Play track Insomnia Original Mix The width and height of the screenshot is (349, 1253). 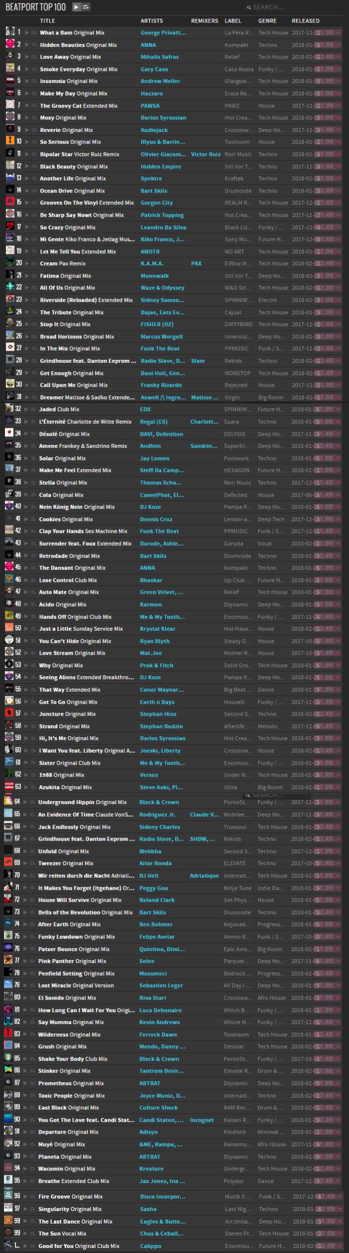[x=27, y=81]
